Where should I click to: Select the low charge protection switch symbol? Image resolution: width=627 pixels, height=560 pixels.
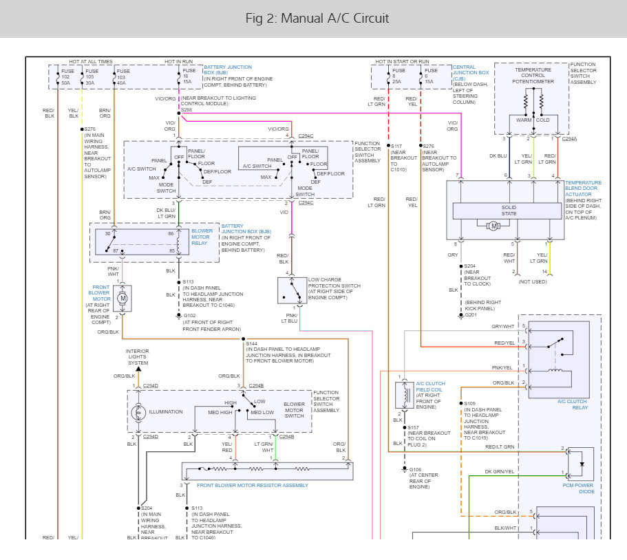point(292,290)
